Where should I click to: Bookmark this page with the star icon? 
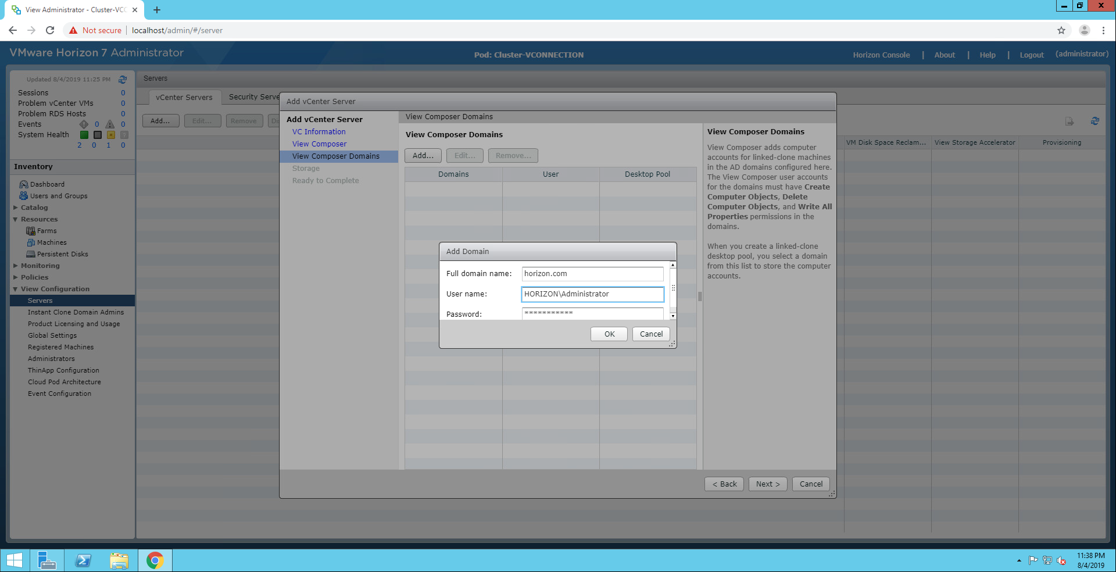[x=1061, y=30]
